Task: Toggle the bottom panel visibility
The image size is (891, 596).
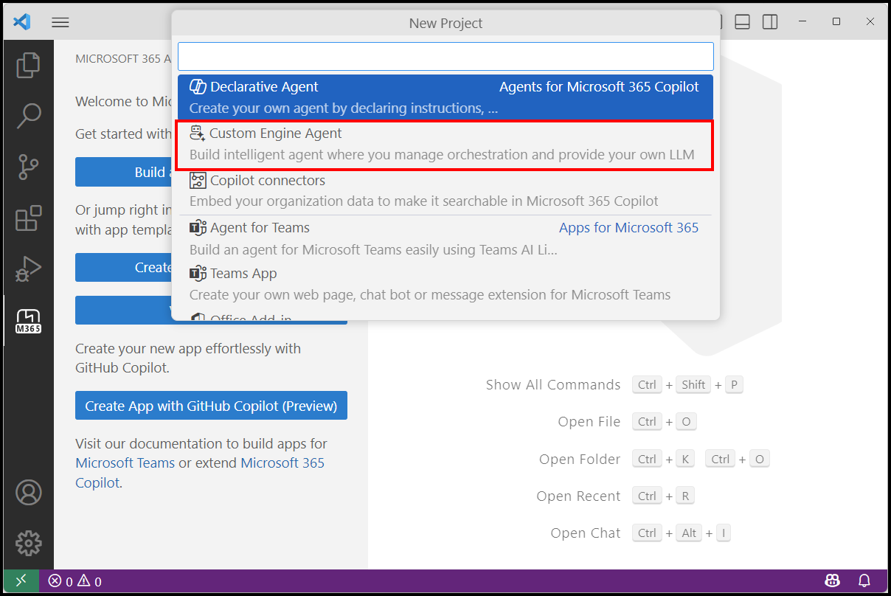Action: pos(742,21)
